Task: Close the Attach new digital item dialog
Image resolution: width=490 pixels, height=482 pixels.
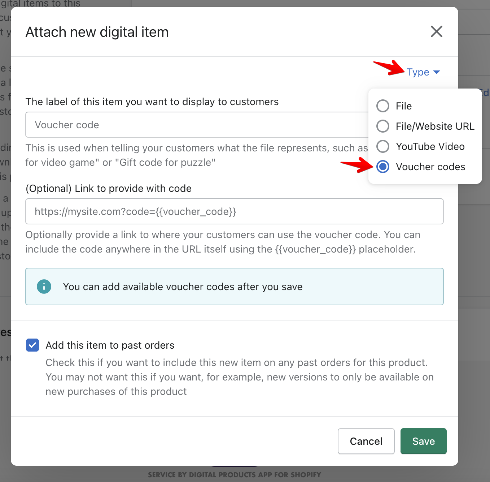Action: point(436,31)
